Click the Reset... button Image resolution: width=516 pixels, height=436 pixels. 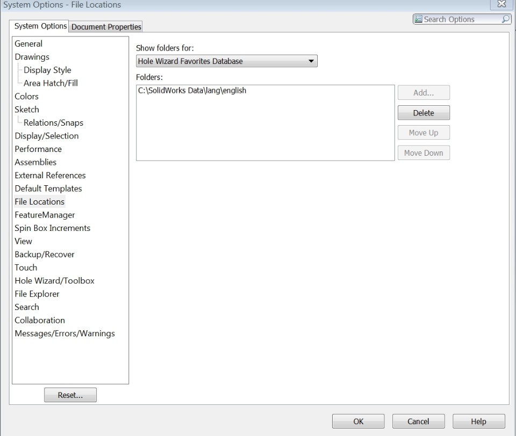tap(70, 395)
